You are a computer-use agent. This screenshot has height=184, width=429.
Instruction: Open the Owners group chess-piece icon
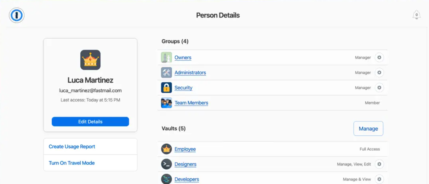pyautogui.click(x=166, y=57)
